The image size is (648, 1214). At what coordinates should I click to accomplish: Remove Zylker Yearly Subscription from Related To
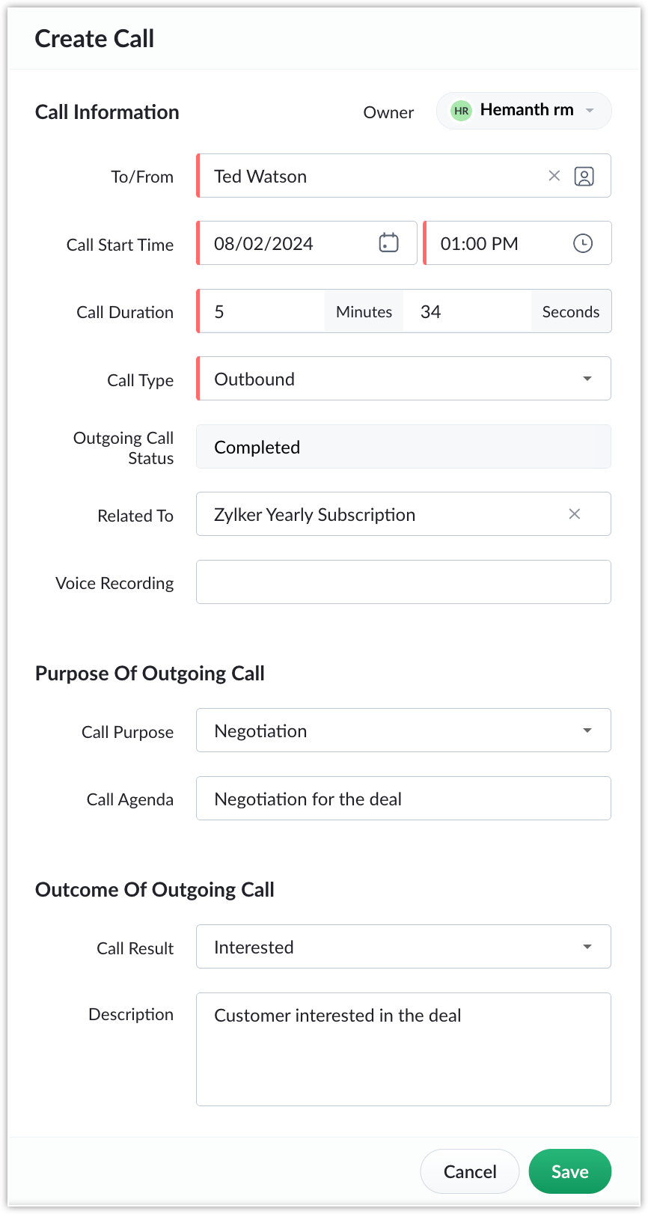point(575,514)
